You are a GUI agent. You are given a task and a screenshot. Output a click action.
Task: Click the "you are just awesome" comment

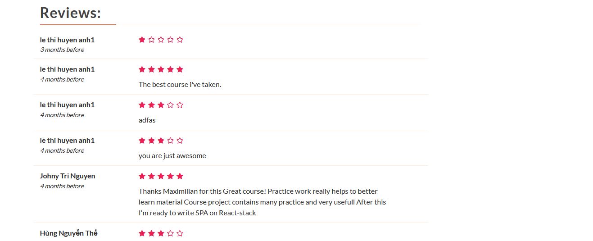(172, 156)
